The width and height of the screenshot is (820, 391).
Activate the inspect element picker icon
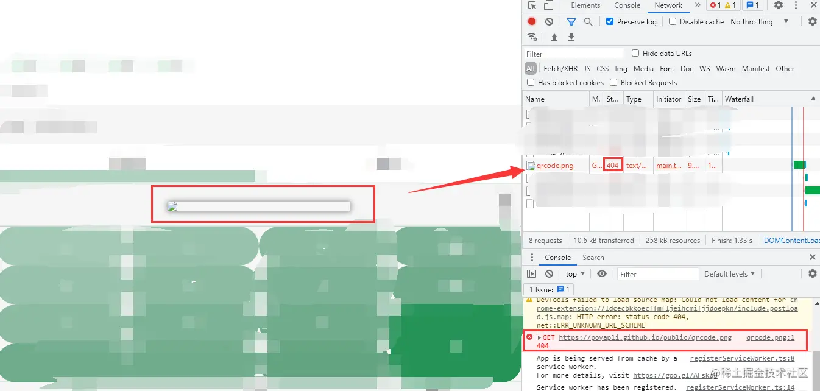coord(532,5)
